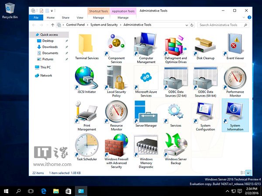
Task: Expand path after System and Security chevron
Action: tap(121, 25)
